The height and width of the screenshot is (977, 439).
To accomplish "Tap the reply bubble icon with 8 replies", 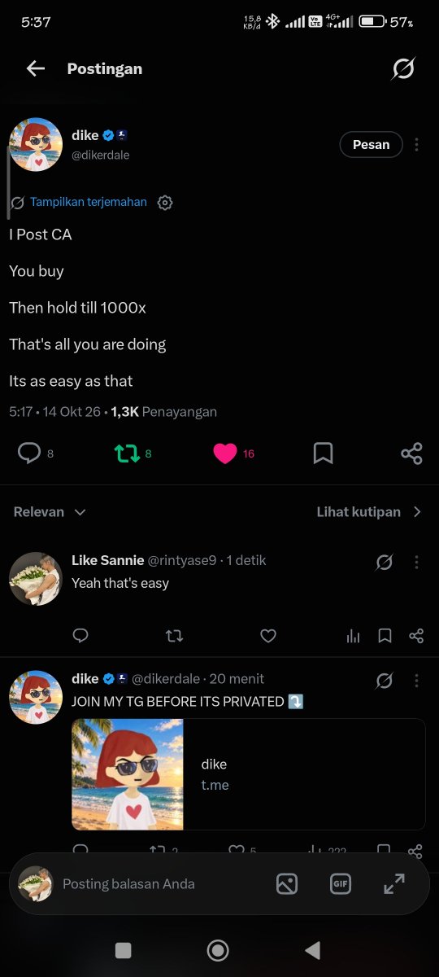I will pos(29,453).
